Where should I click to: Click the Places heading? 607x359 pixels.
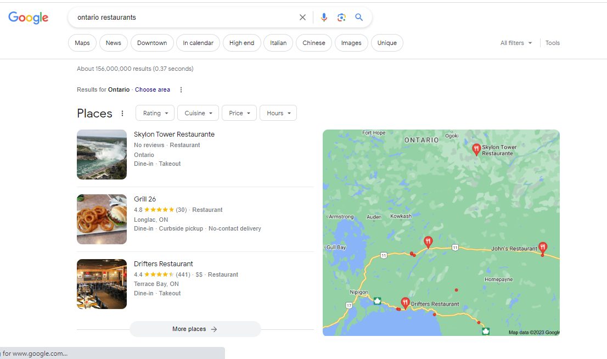click(94, 114)
